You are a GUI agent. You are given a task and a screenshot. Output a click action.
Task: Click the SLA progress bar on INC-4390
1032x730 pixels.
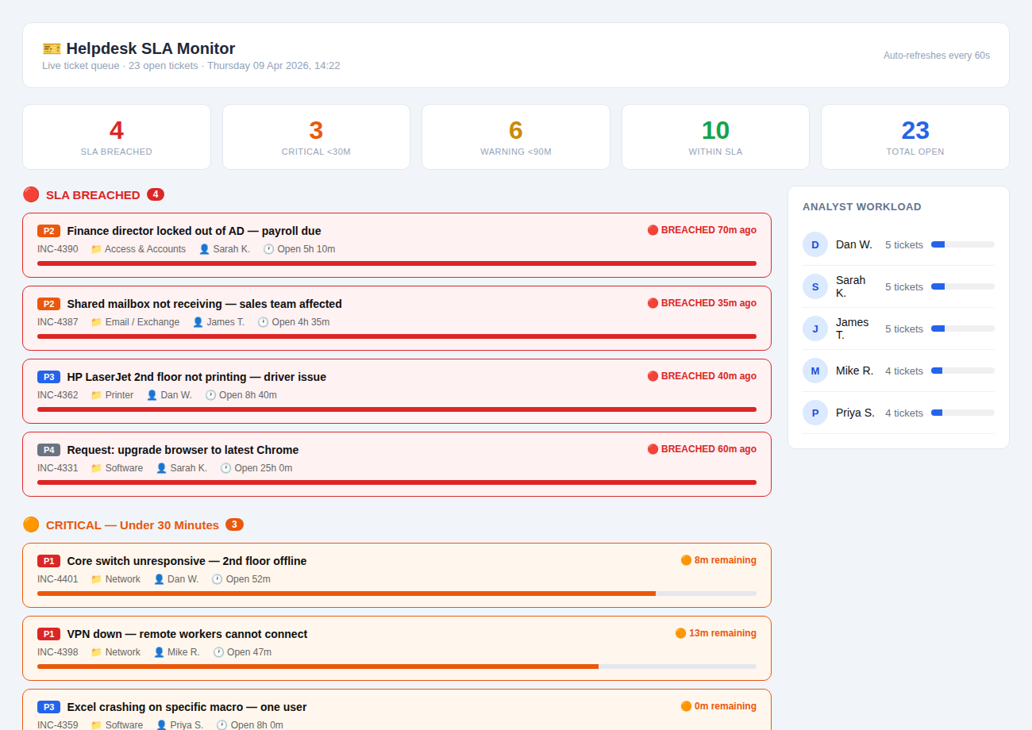click(x=396, y=263)
